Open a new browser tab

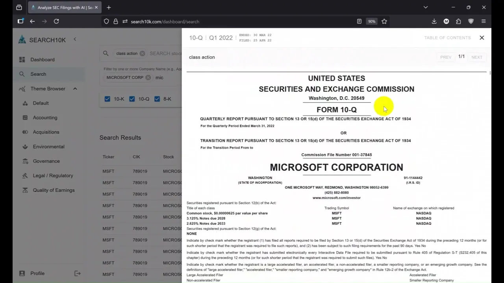pyautogui.click(x=109, y=7)
